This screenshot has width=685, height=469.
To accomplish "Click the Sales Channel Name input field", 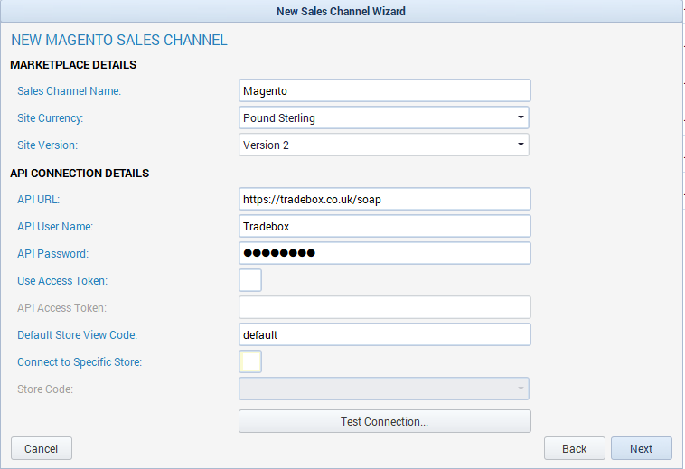I will tap(384, 91).
